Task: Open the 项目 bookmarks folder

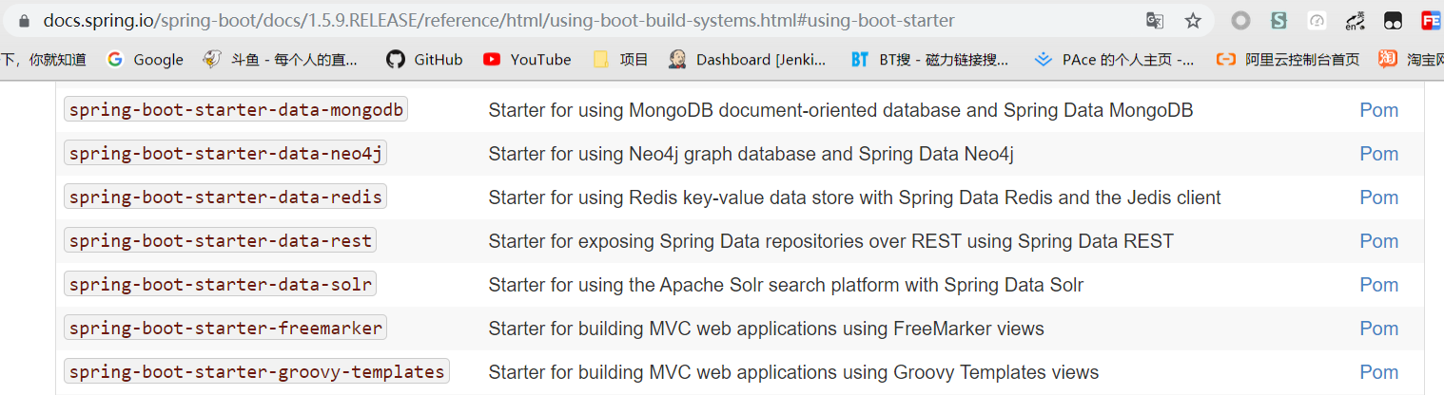Action: [x=620, y=59]
